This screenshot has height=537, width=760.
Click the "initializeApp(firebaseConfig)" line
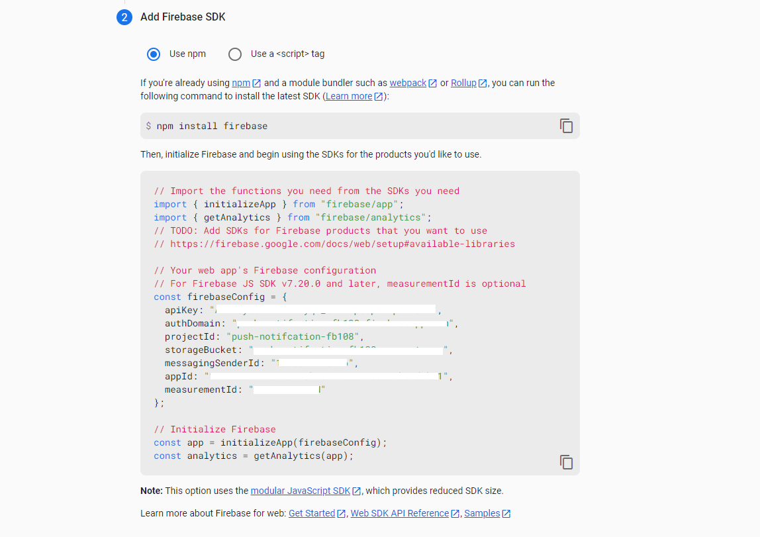[x=271, y=442]
